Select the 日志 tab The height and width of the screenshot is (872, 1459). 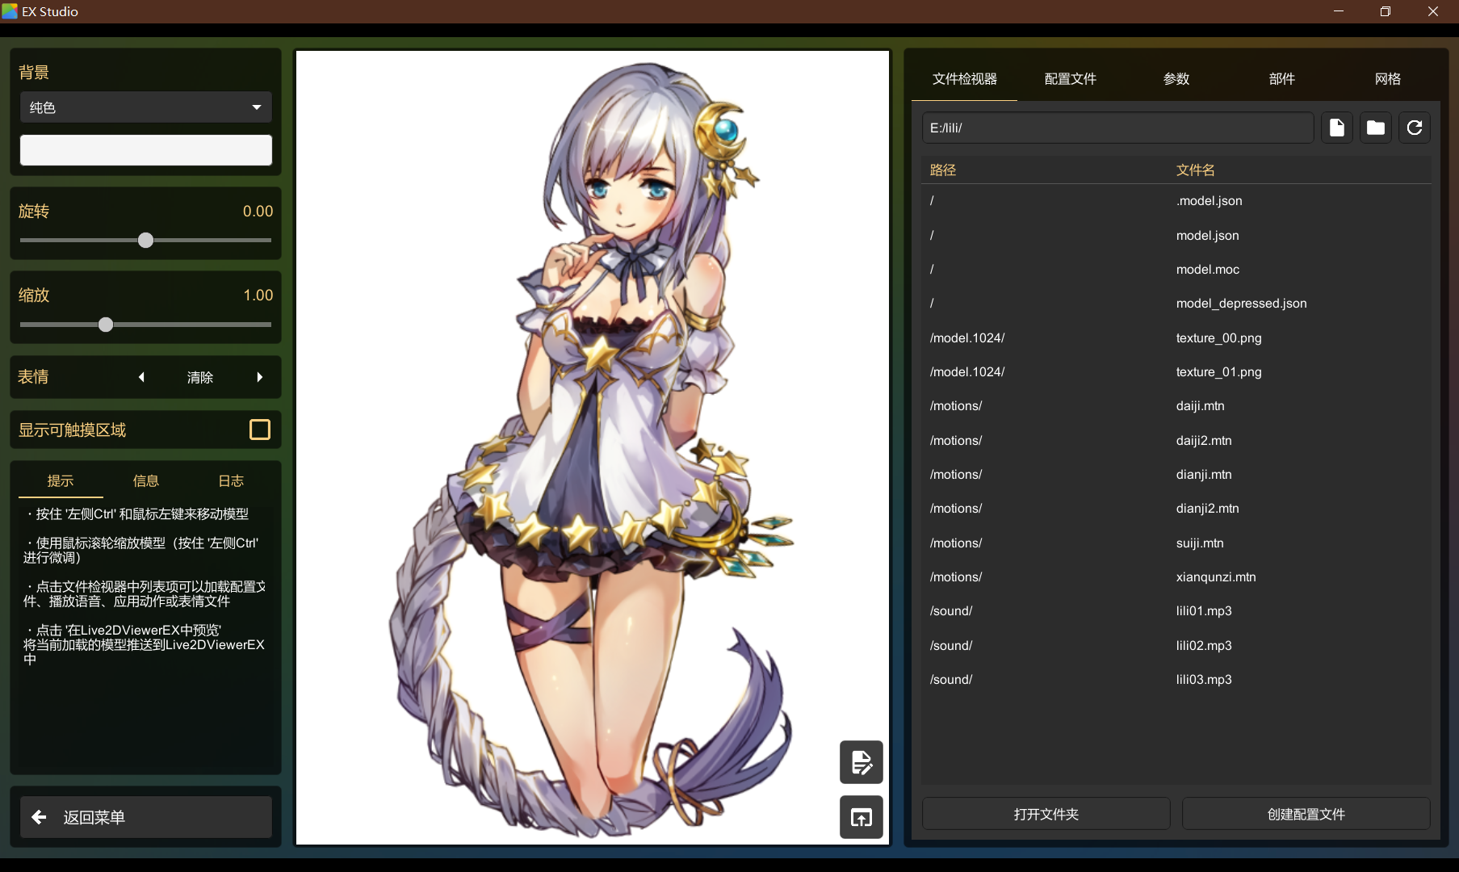pyautogui.click(x=231, y=481)
